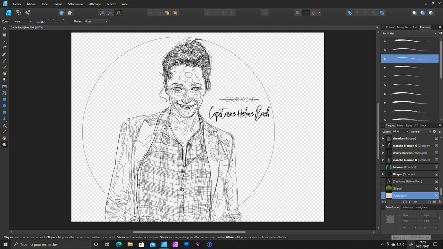
Task: Expand the manche blouson D group
Action: click(383, 160)
